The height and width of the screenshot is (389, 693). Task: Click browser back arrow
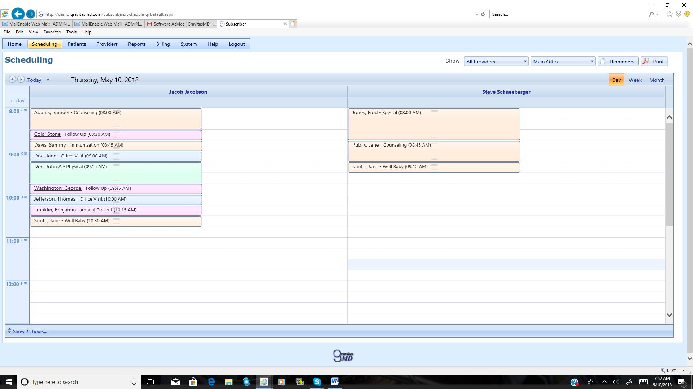tap(18, 14)
